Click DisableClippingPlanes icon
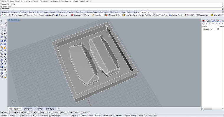The width and height of the screenshot is (224, 117). (72, 15)
